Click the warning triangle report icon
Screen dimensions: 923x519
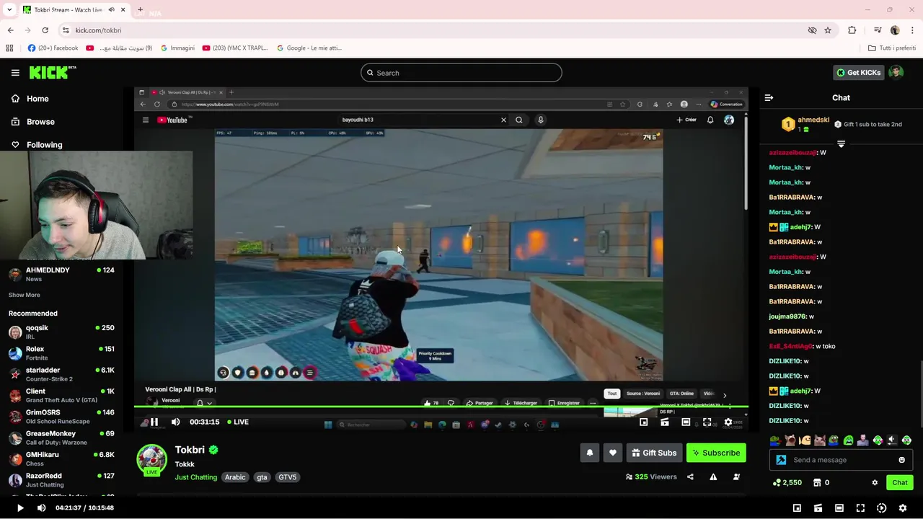[713, 476]
